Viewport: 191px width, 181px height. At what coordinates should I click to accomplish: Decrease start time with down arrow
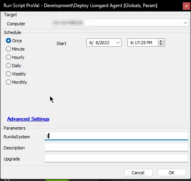[161, 44]
